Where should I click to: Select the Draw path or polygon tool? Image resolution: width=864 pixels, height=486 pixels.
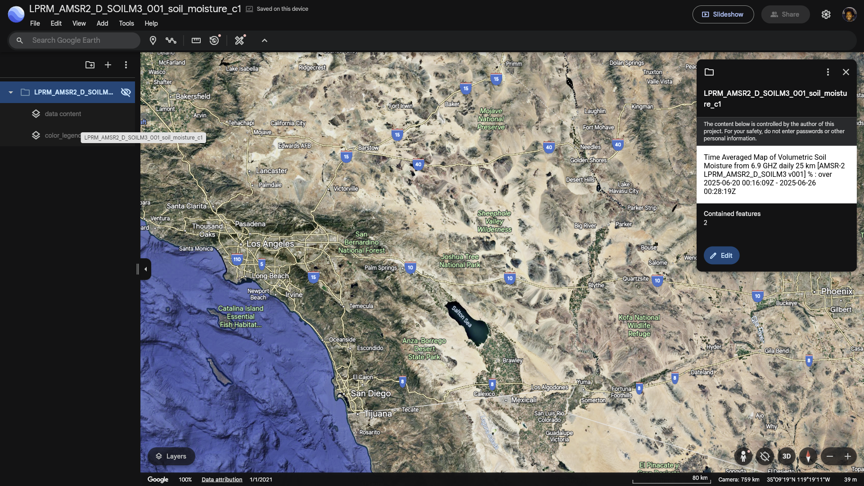171,40
